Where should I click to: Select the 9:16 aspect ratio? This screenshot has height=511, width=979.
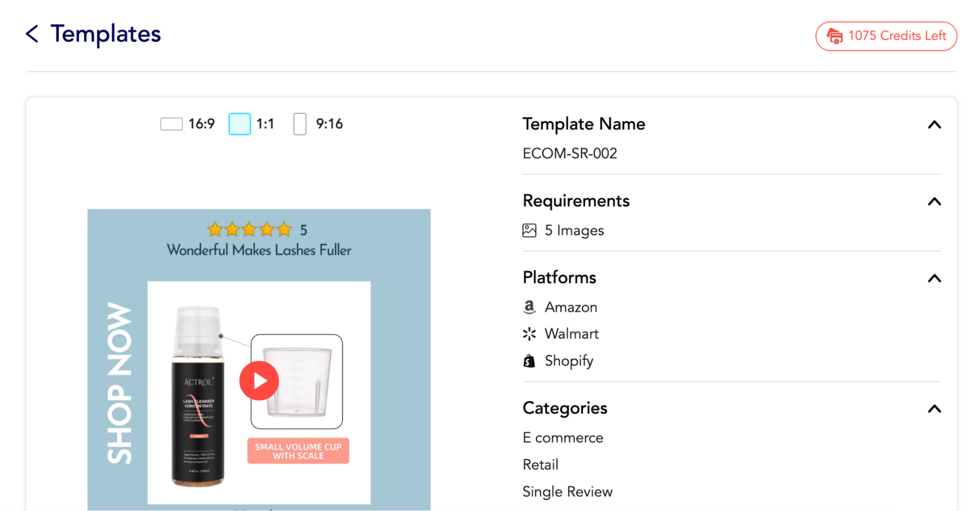tap(318, 124)
